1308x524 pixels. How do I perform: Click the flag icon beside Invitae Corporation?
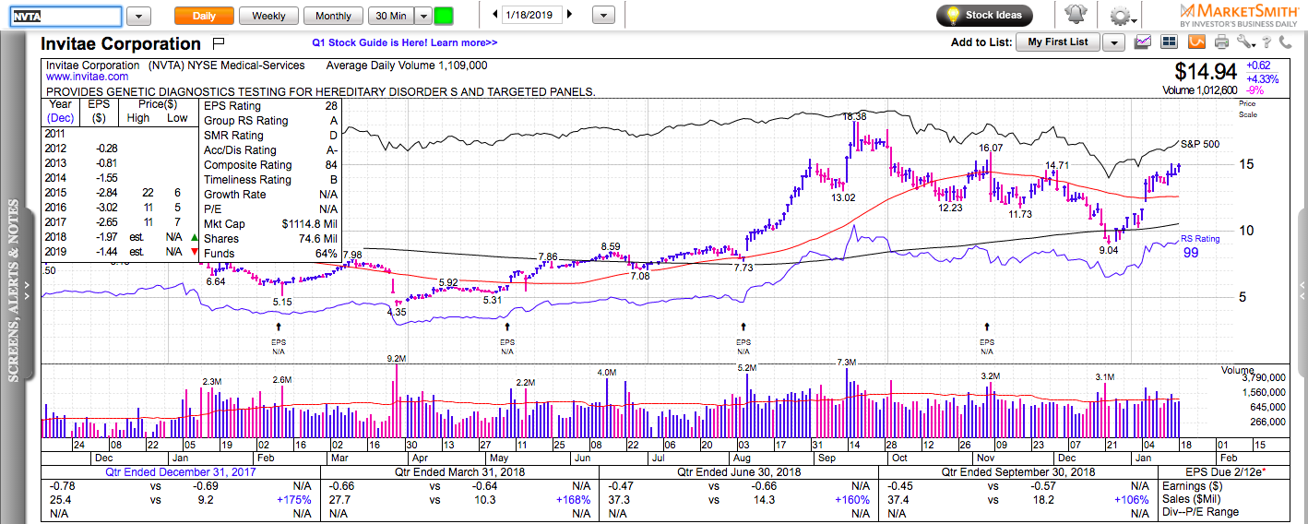pos(218,43)
